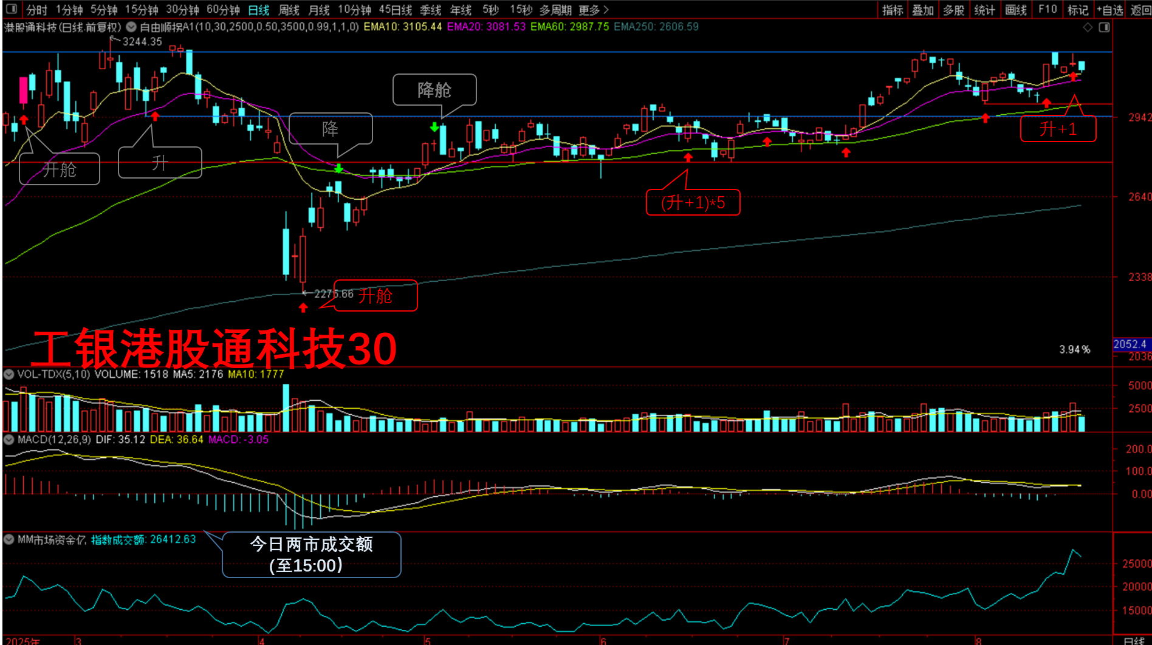Open the VOL-TDX indicator dropdown circle
This screenshot has height=645, width=1152.
[x=9, y=374]
